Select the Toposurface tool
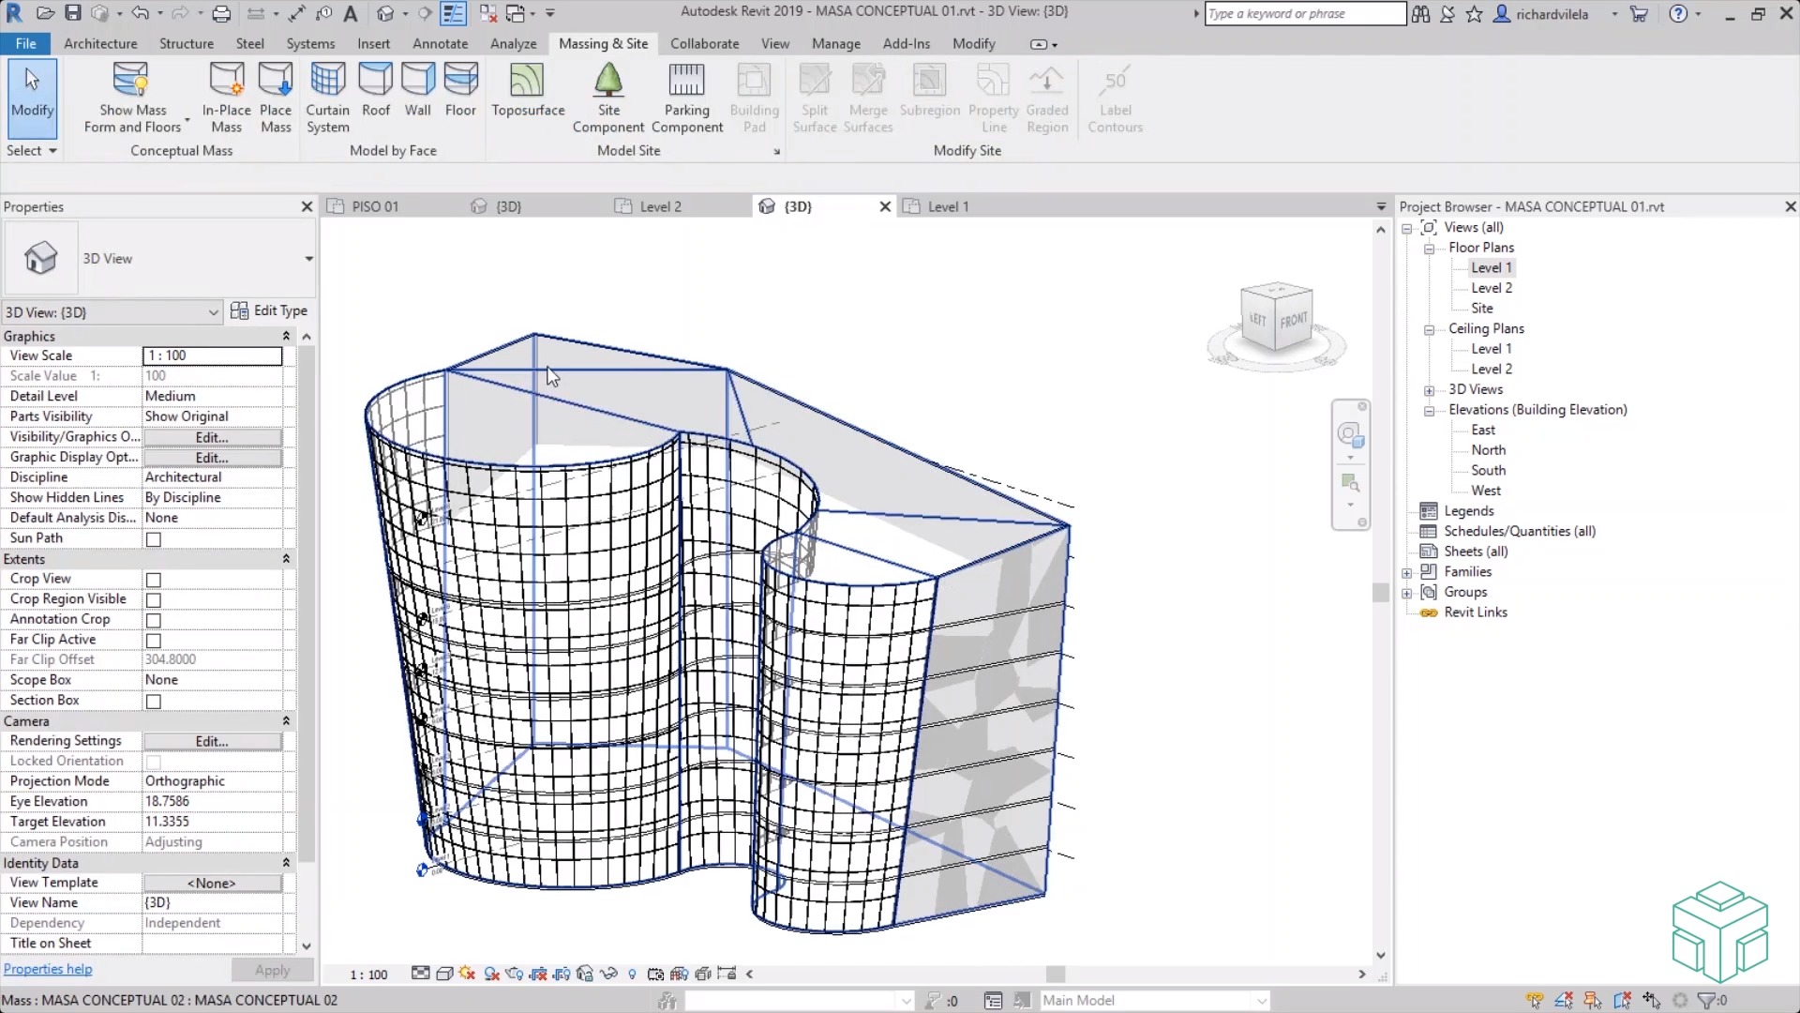Image resolution: width=1800 pixels, height=1013 pixels. pos(527,94)
